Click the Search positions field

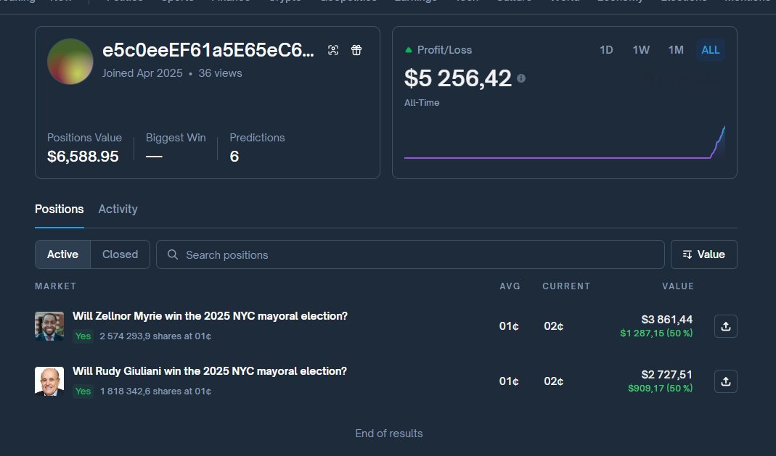click(x=421, y=254)
